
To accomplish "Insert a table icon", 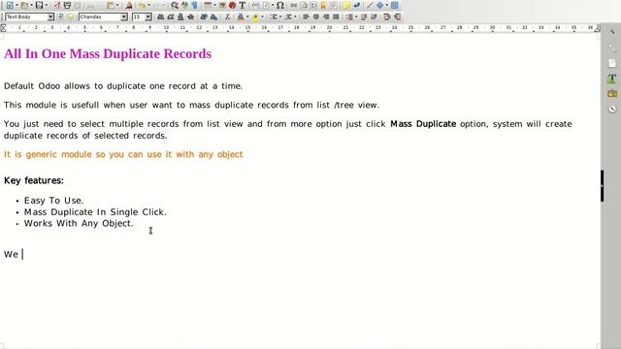I will [208, 5].
